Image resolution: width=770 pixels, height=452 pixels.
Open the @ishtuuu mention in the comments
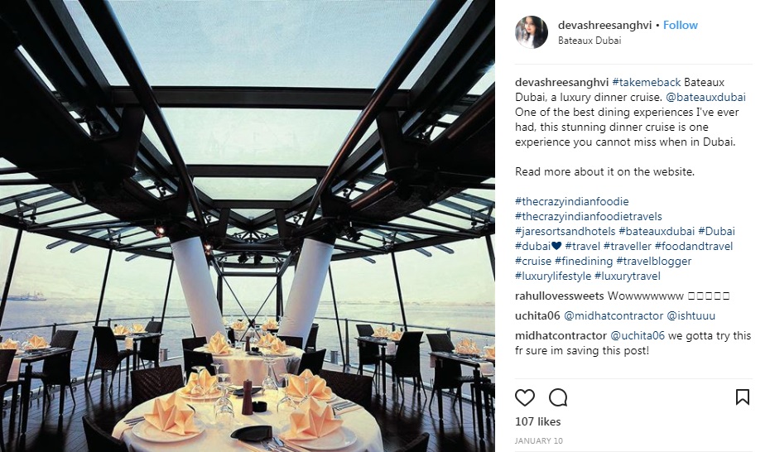(x=691, y=315)
